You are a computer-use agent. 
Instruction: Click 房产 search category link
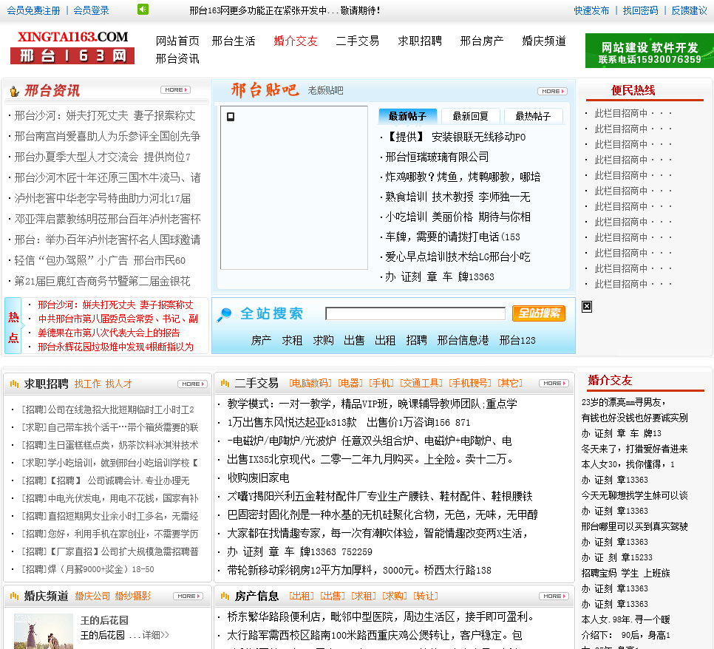tap(262, 340)
